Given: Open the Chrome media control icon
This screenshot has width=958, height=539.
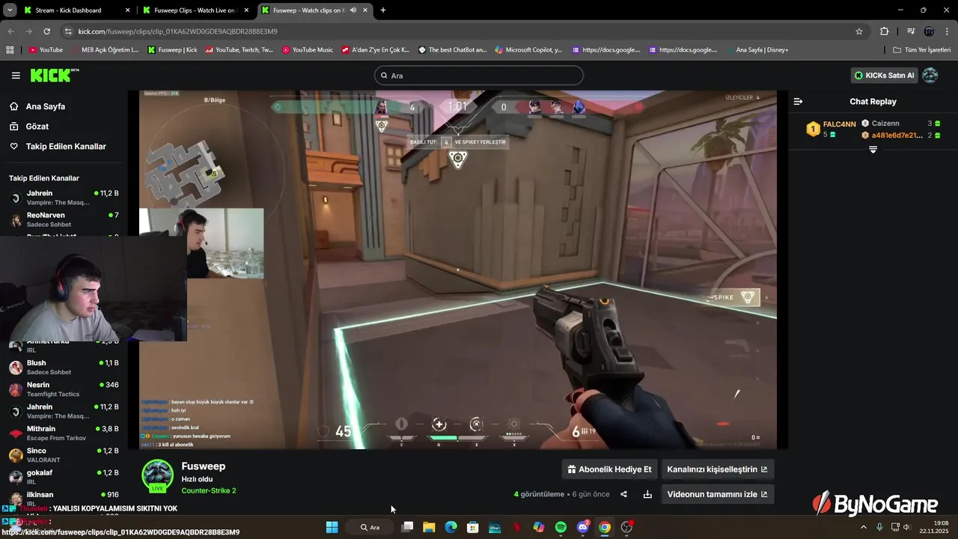Looking at the screenshot, I should click(x=911, y=31).
